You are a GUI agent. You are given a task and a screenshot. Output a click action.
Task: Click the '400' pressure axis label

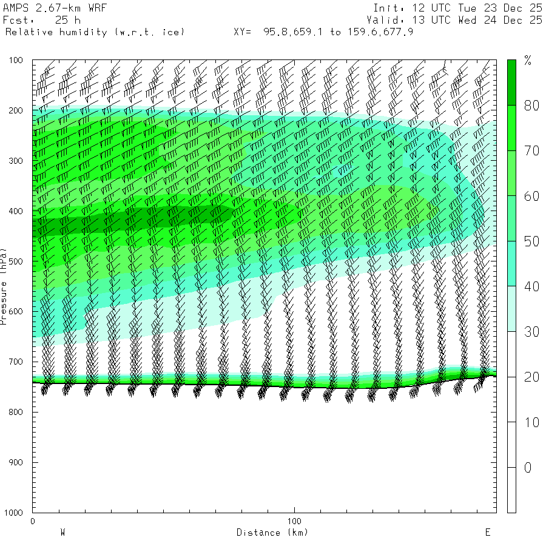16,211
